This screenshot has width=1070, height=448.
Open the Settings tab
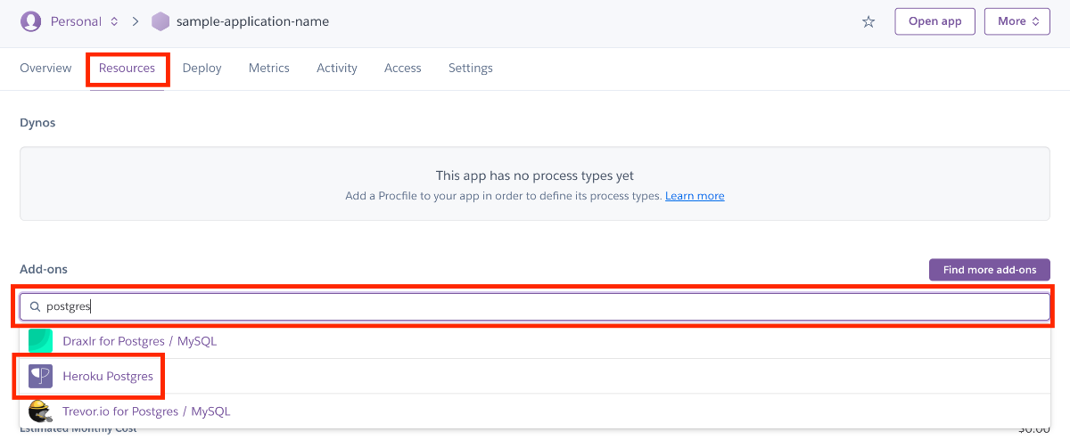click(x=470, y=68)
